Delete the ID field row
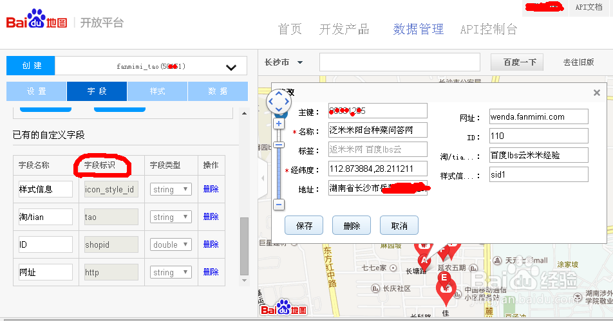613x321 pixels. click(x=211, y=244)
